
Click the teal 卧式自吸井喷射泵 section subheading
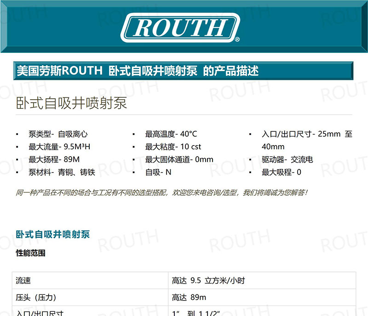(53, 234)
